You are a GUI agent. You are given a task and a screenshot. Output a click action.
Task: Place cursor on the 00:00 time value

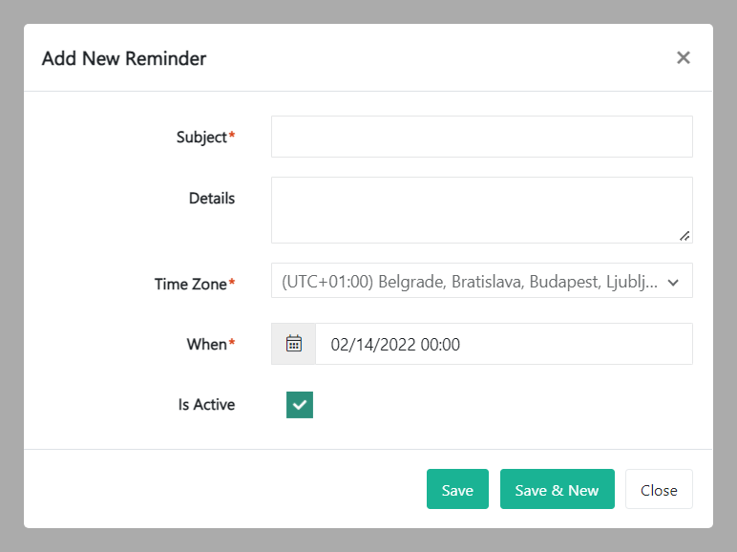pyautogui.click(x=440, y=345)
